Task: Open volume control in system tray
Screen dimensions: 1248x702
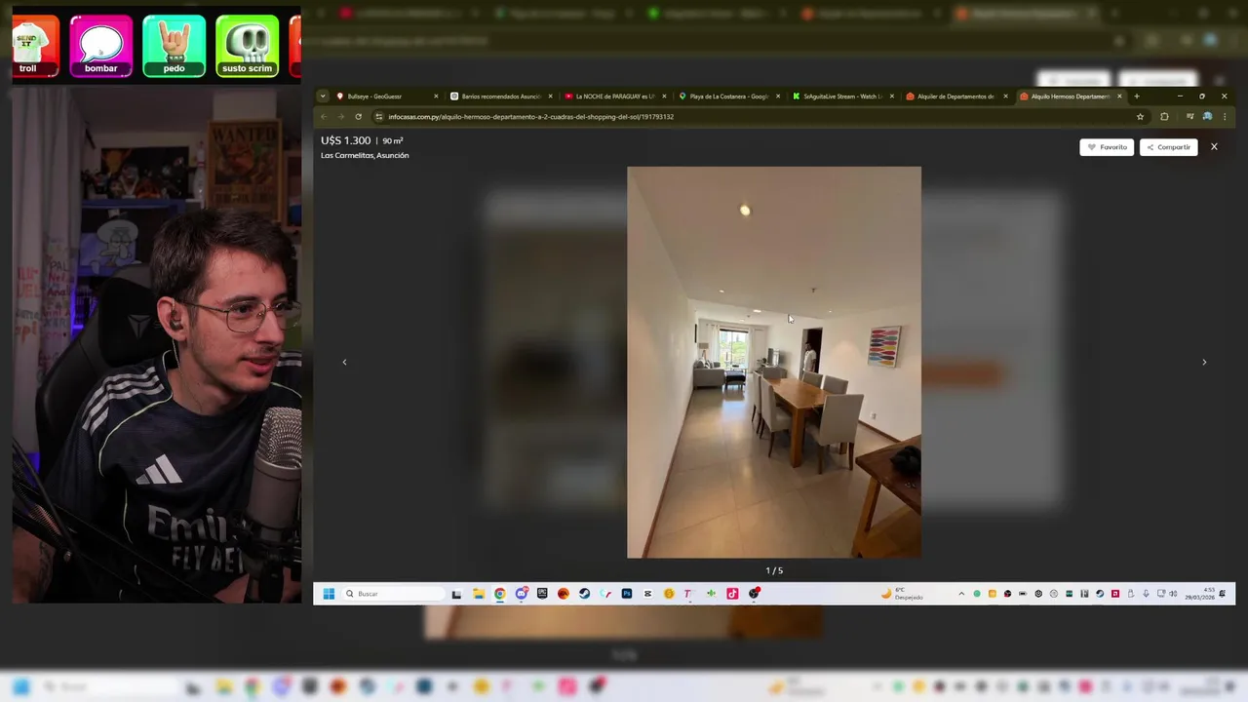Action: click(x=1173, y=594)
